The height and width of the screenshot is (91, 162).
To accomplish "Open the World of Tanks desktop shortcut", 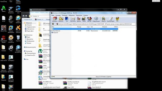I will pyautogui.click(x=11, y=19).
